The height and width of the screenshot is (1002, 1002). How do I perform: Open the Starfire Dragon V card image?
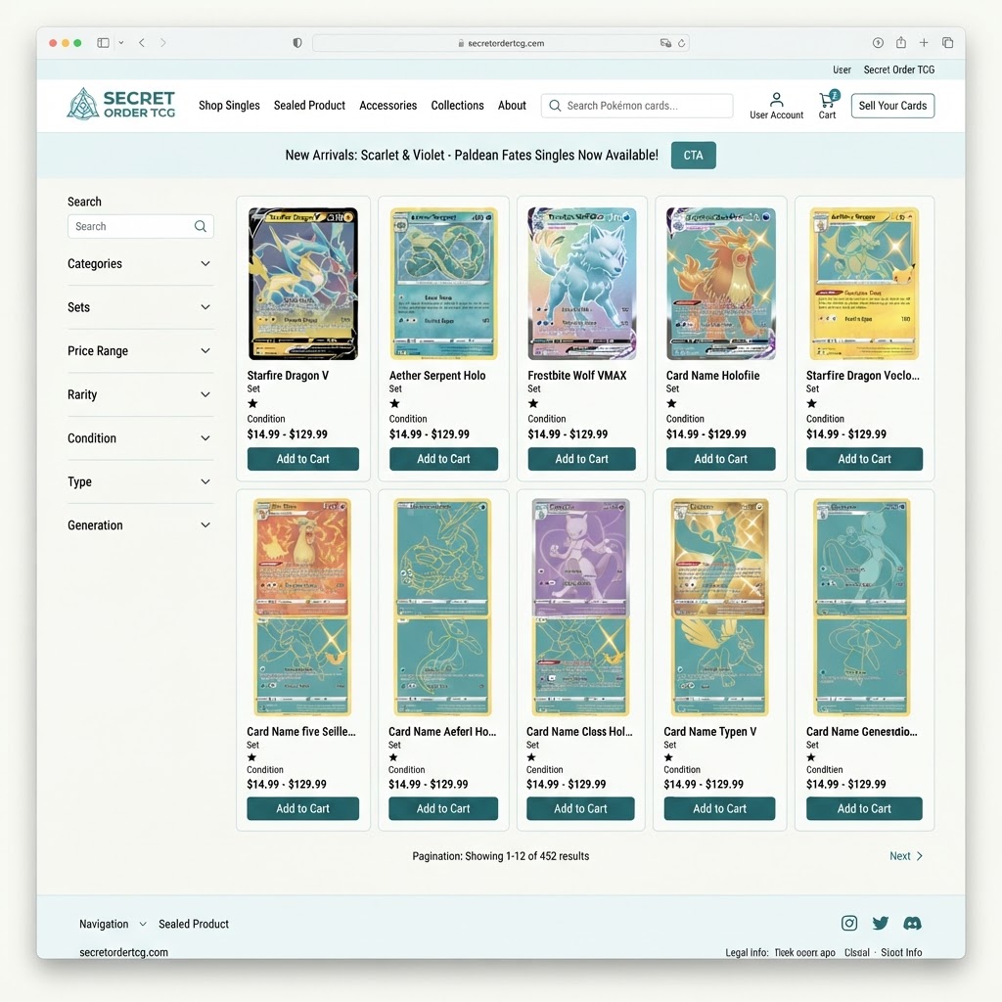click(x=303, y=283)
